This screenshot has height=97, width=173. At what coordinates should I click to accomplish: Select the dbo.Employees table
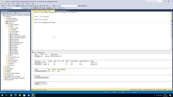[x=15, y=41]
